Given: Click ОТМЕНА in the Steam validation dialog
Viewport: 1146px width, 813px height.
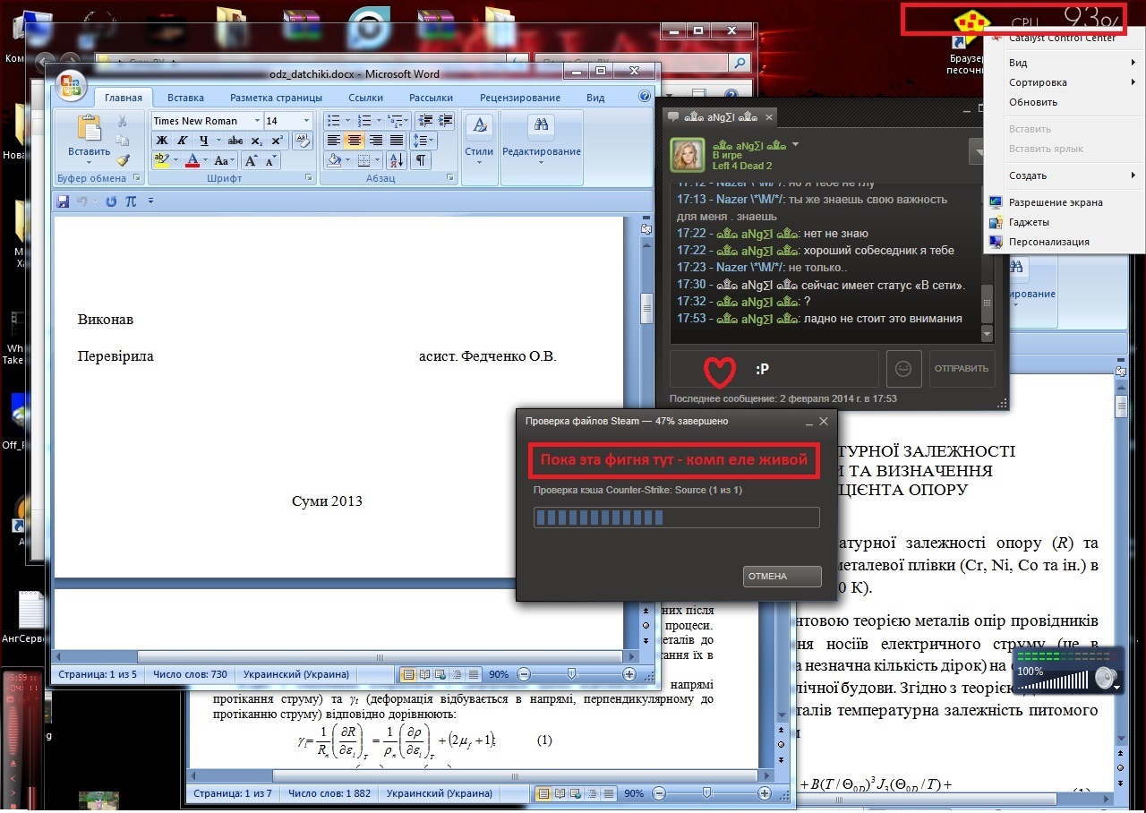Looking at the screenshot, I should pyautogui.click(x=782, y=577).
